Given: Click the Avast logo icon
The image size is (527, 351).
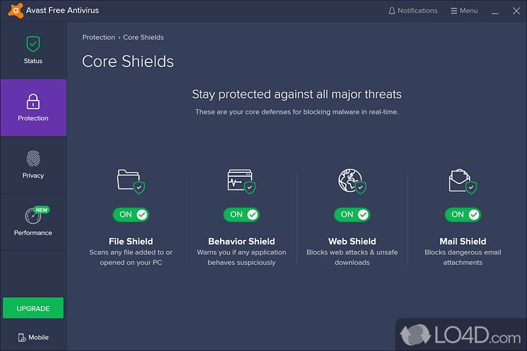Looking at the screenshot, I should (x=12, y=11).
